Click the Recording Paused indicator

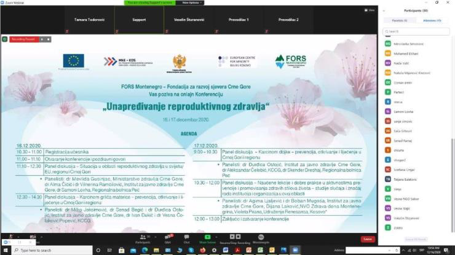point(24,39)
